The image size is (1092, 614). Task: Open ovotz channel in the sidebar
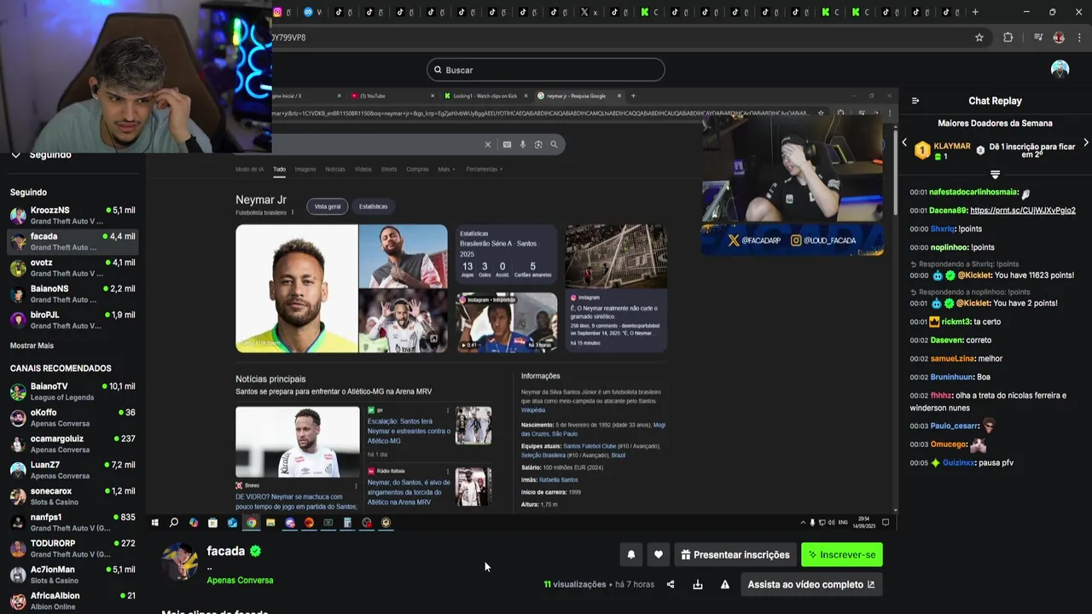(73, 268)
